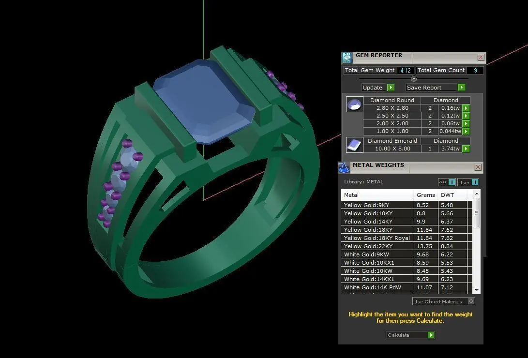
Task: Click the Diamond Emerald header cell
Action: point(392,141)
